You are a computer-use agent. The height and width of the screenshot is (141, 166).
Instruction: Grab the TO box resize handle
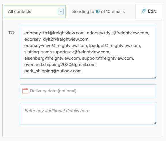155,77
